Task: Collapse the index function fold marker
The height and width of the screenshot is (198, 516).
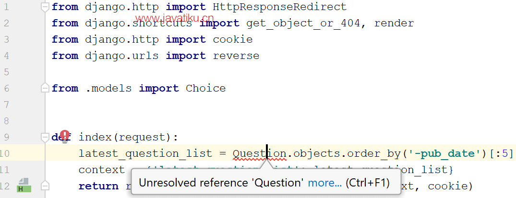Action: coord(45,137)
